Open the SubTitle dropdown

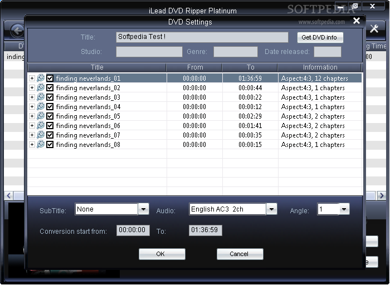tap(143, 209)
